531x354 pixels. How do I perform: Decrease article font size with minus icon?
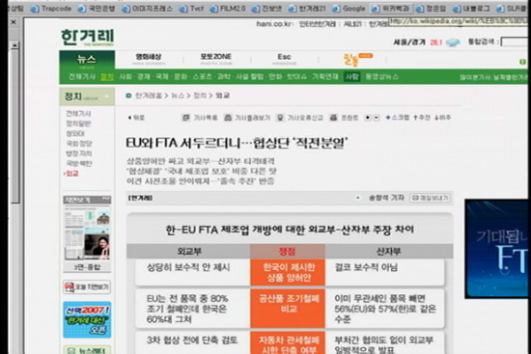click(x=377, y=118)
